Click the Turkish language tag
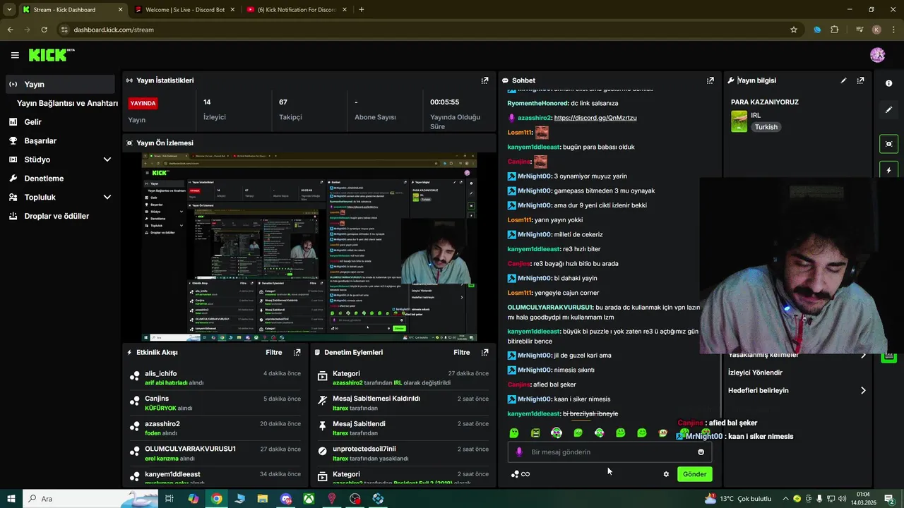Screen dimensions: 904x508 pos(766,127)
